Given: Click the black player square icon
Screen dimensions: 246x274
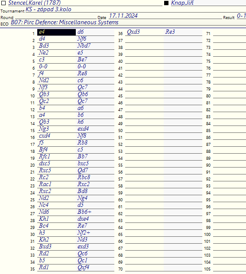Looking at the screenshot, I should pyautogui.click(x=166, y=3).
